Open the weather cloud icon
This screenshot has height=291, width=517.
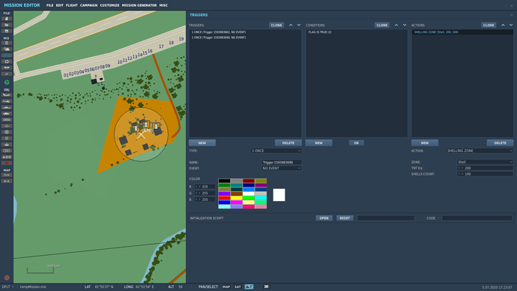point(7,49)
